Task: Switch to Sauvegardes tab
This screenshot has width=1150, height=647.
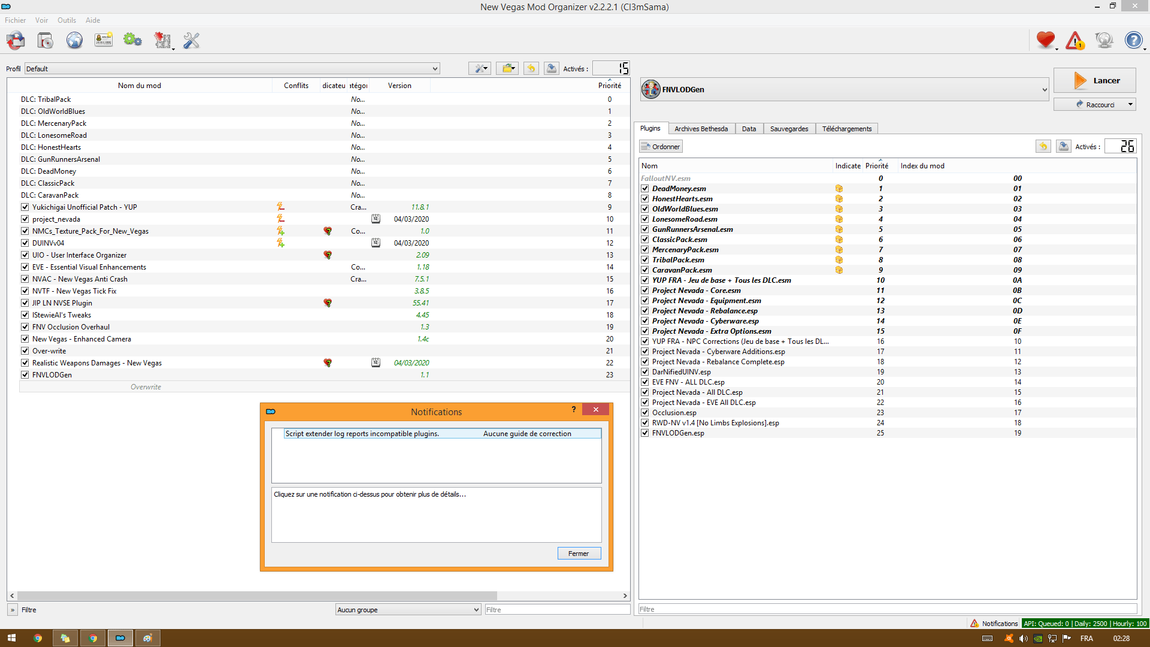Action: pyautogui.click(x=789, y=129)
